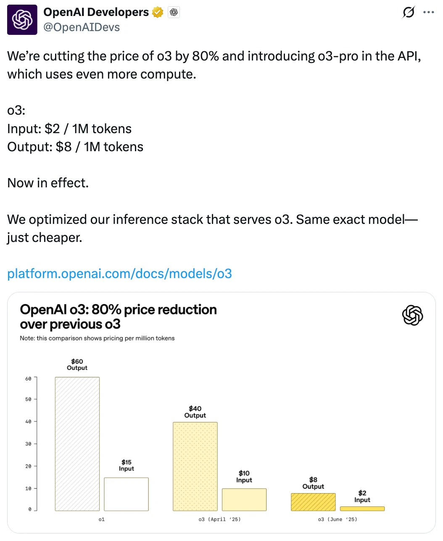Click the o1 axis label under the bars

(x=102, y=520)
